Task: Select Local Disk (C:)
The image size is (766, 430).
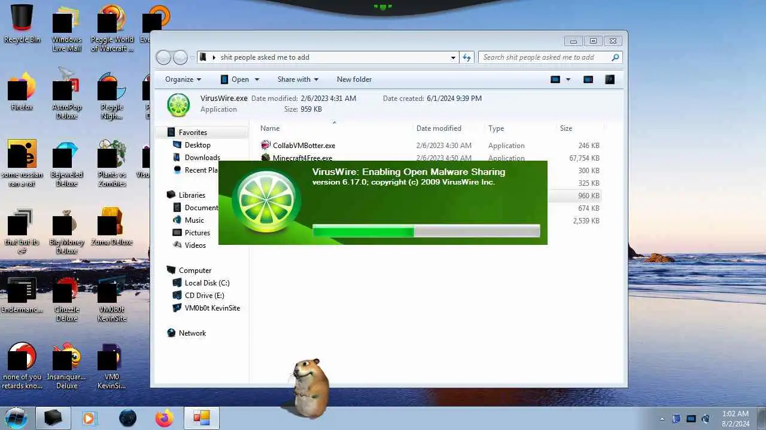Action: click(x=207, y=282)
